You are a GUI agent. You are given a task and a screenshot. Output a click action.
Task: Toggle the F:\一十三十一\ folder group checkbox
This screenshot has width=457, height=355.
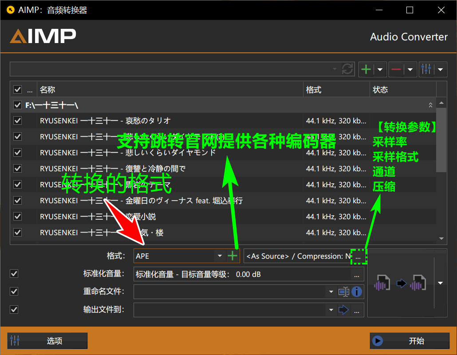pyautogui.click(x=17, y=105)
